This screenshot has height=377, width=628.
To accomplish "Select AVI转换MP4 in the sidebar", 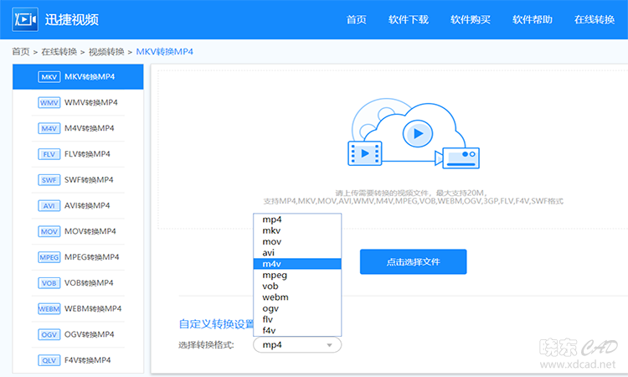I will [x=78, y=205].
